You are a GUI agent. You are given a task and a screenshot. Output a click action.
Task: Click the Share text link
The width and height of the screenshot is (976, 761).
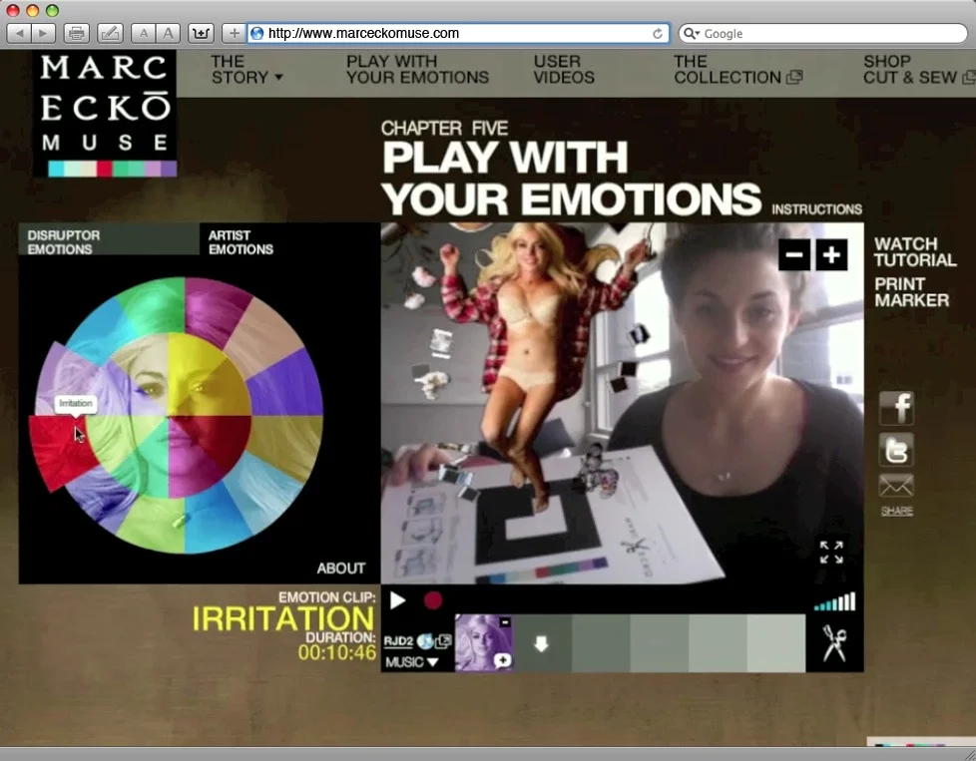coord(897,511)
